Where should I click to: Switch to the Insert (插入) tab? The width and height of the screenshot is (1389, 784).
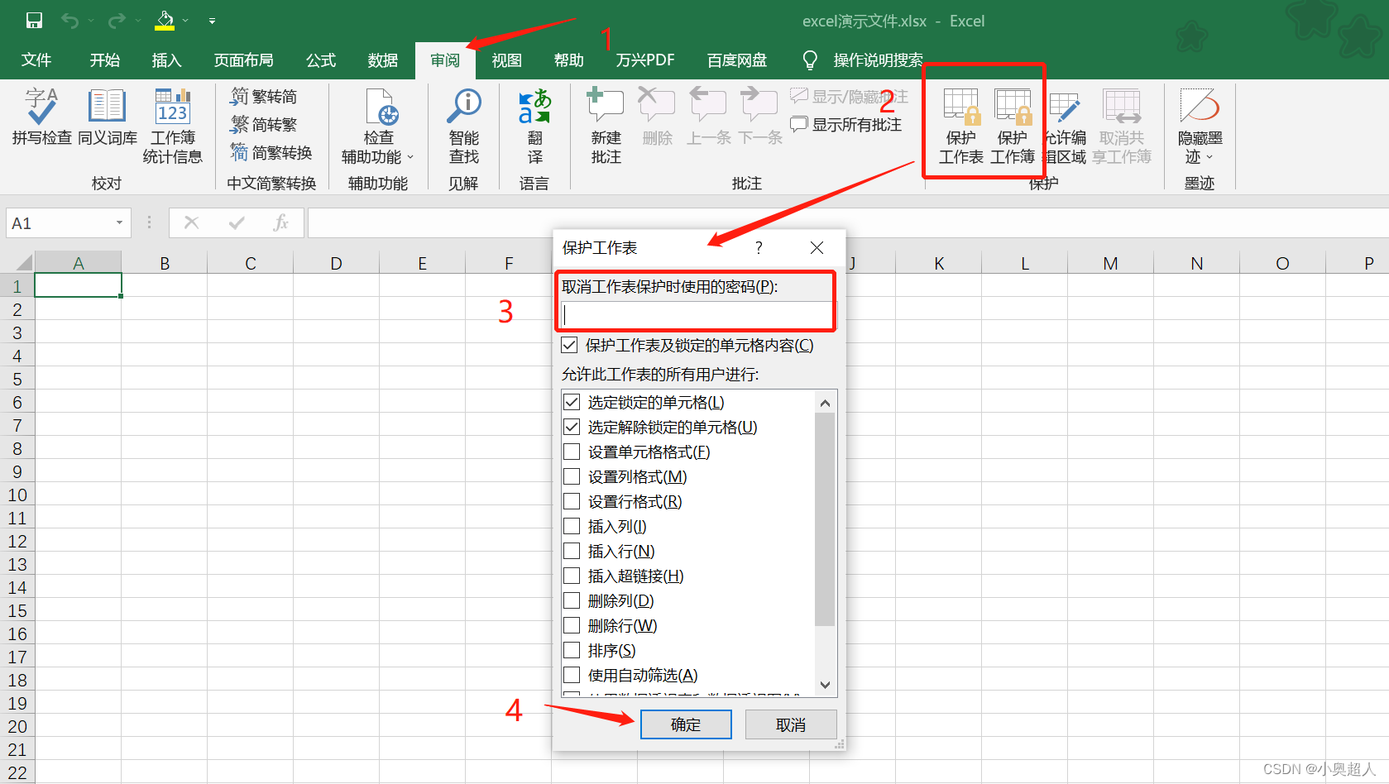(x=166, y=60)
